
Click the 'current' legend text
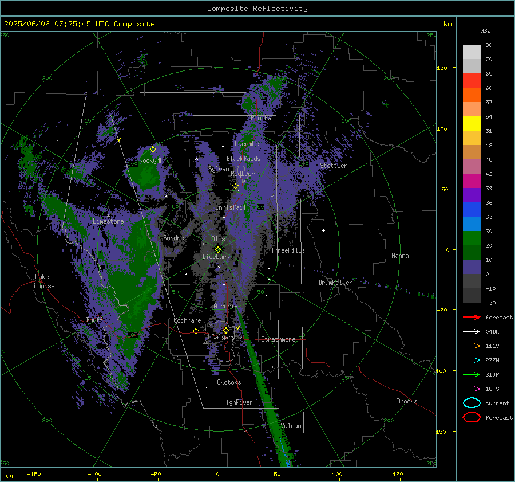click(x=497, y=403)
